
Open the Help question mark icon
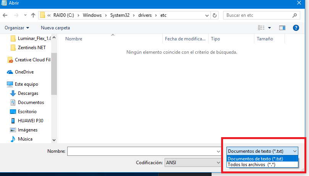tap(296, 28)
